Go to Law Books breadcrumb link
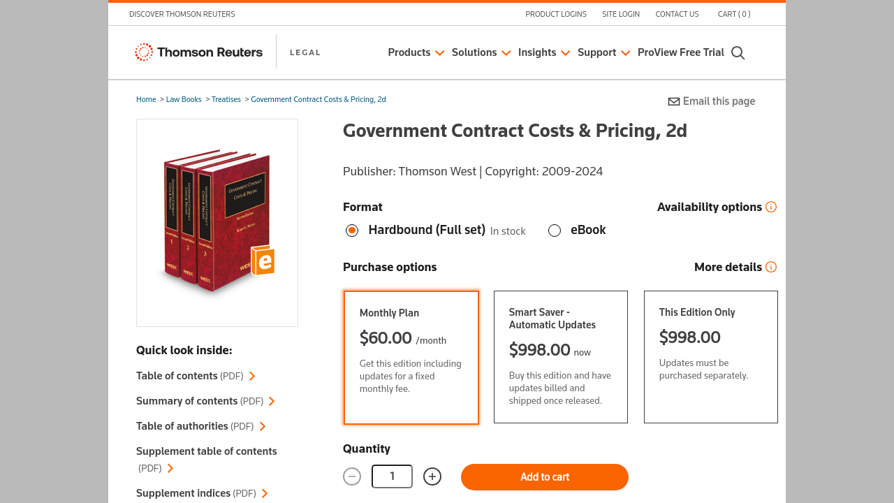Viewport: 894px width, 503px height. click(184, 99)
